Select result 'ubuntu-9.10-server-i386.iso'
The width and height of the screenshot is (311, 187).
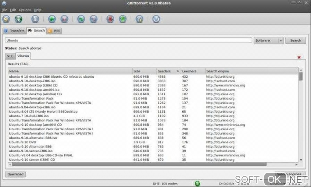pos(153,151)
